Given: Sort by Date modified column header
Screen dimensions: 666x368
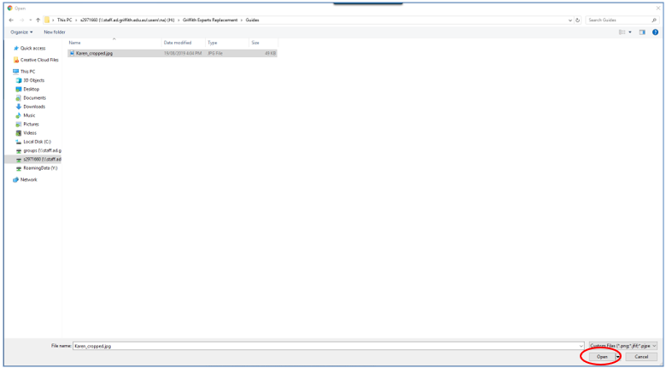Looking at the screenshot, I should click(178, 42).
